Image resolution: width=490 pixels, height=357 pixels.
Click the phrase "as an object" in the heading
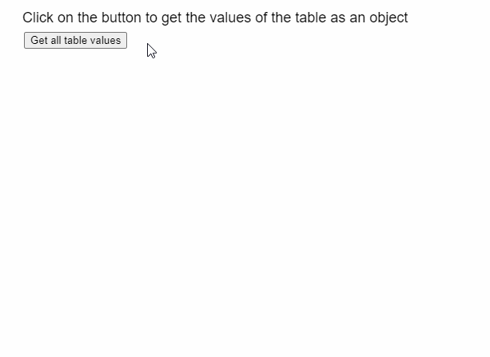tap(368, 18)
